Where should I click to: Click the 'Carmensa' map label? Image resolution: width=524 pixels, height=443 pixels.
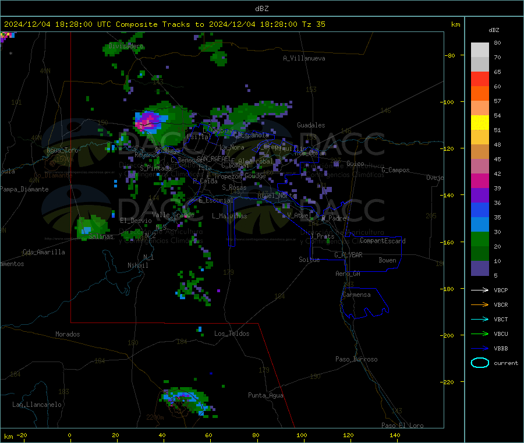(356, 295)
